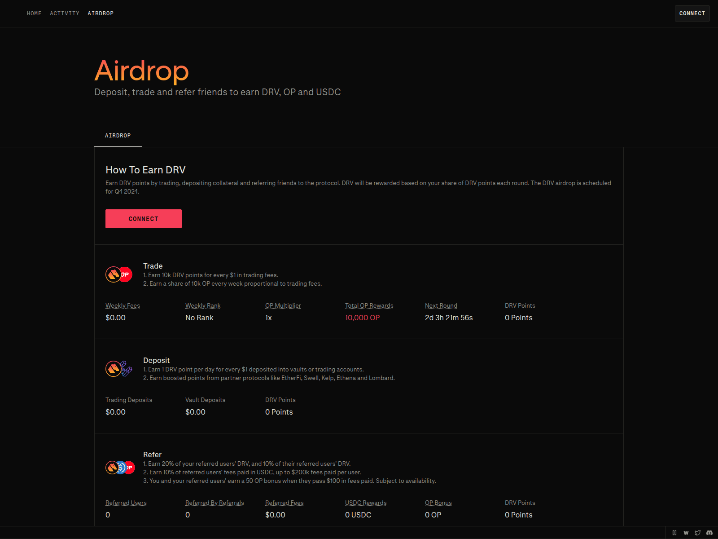This screenshot has width=718, height=539.
Task: Click the 1x multiplier value
Action: click(x=268, y=318)
